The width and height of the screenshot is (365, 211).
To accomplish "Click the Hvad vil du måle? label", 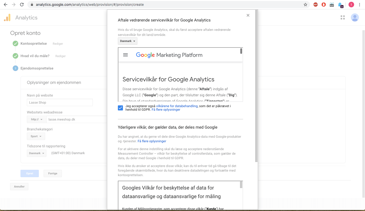I will pos(35,56).
